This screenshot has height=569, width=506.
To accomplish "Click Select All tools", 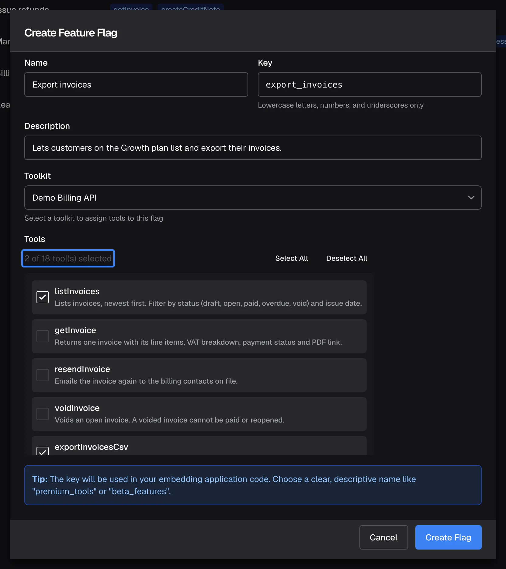I will [291, 258].
